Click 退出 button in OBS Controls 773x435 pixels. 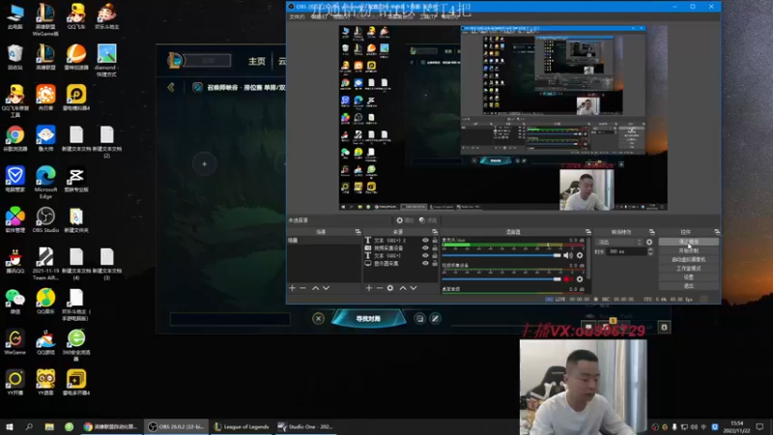click(689, 286)
